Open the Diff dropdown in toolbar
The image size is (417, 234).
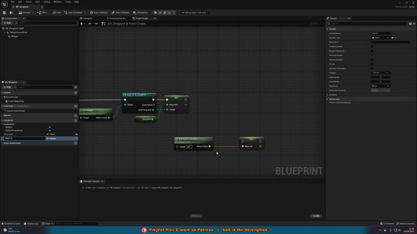(x=42, y=12)
